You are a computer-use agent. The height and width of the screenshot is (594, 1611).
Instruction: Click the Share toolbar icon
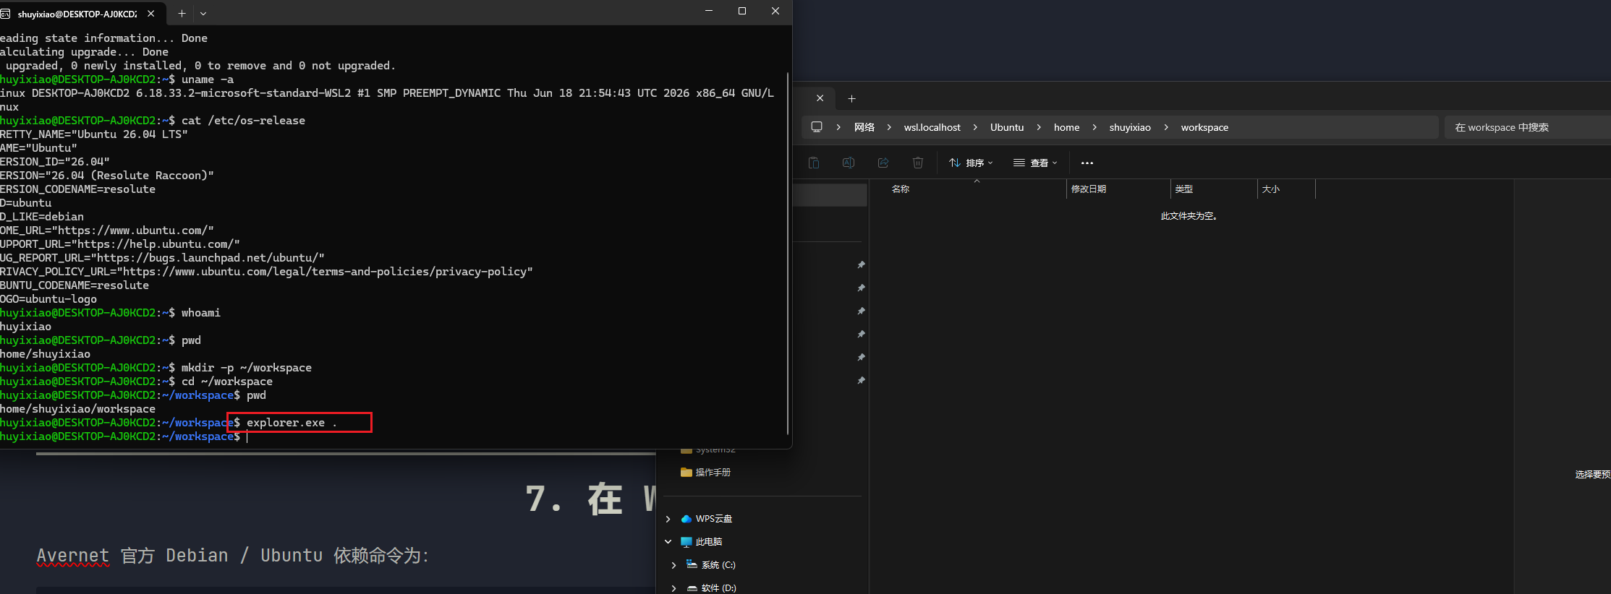[883, 163]
